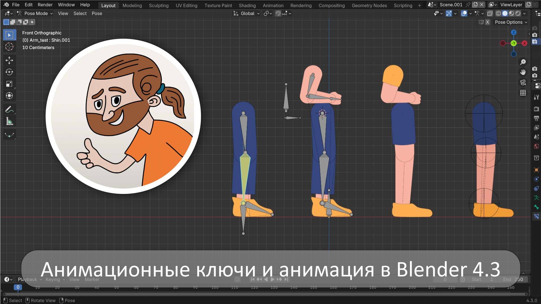Open the Pose Mode dropdown
This screenshot has height=304, width=541.
(x=37, y=13)
